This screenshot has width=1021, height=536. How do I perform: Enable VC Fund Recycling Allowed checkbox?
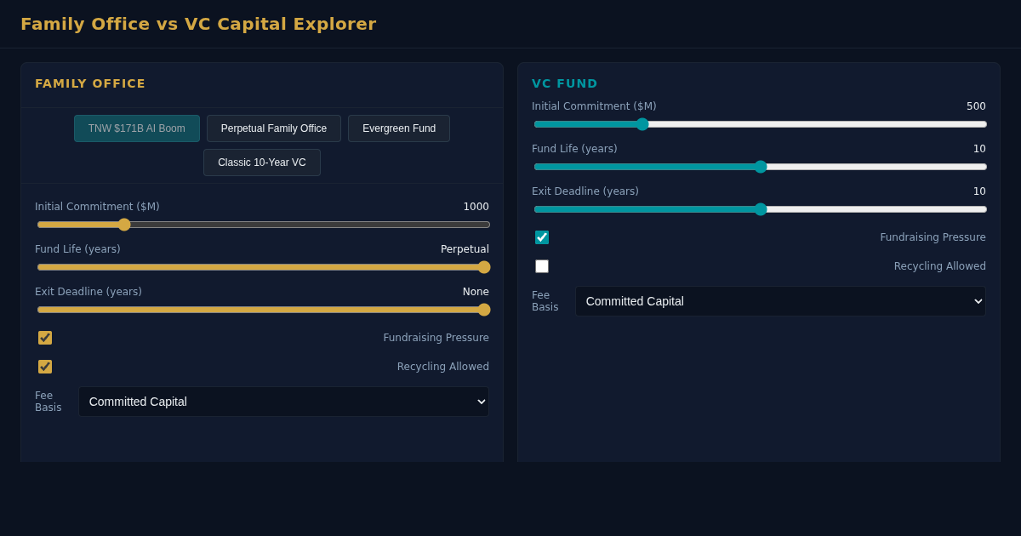(542, 266)
